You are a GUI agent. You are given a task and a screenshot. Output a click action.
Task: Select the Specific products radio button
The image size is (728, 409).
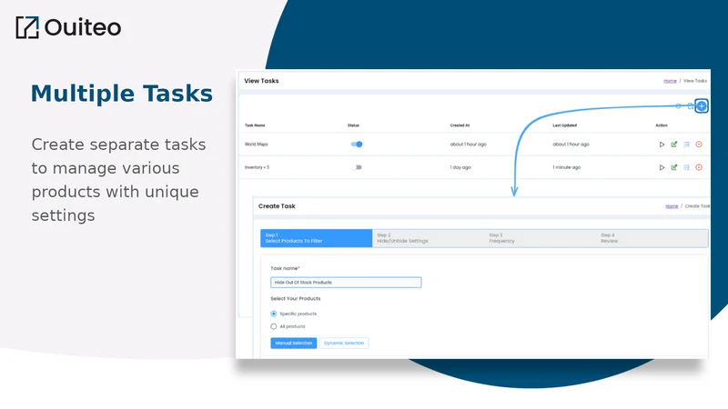click(x=274, y=314)
